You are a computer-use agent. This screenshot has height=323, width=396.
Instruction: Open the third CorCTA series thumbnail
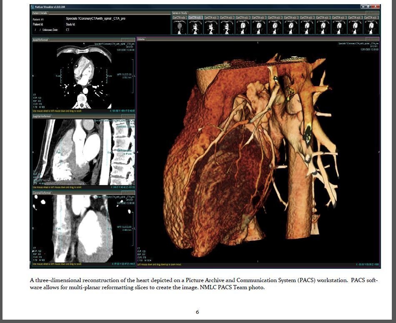point(211,25)
